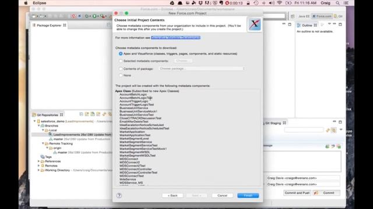Select the Outline tab
Image resolution: width=373 pixels, height=209 pixels.
point(307,26)
